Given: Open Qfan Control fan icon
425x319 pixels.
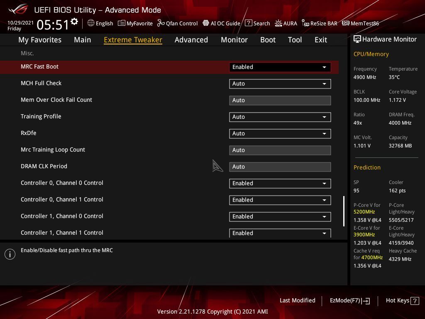Looking at the screenshot, I should (x=161, y=23).
